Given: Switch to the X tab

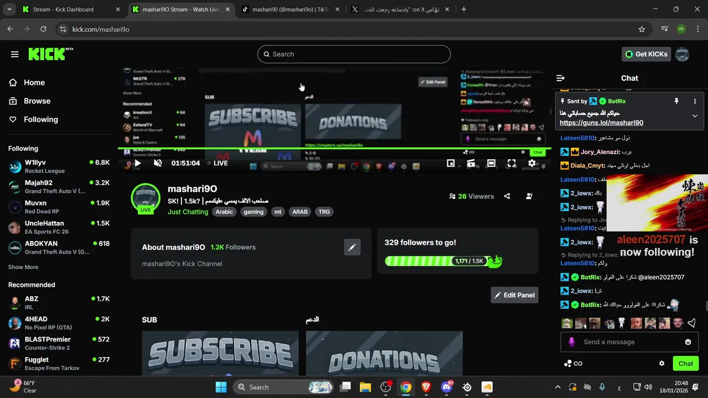Looking at the screenshot, I should pos(400,9).
